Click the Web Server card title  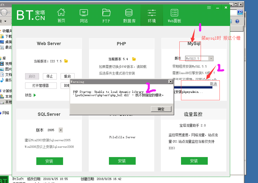49,43
